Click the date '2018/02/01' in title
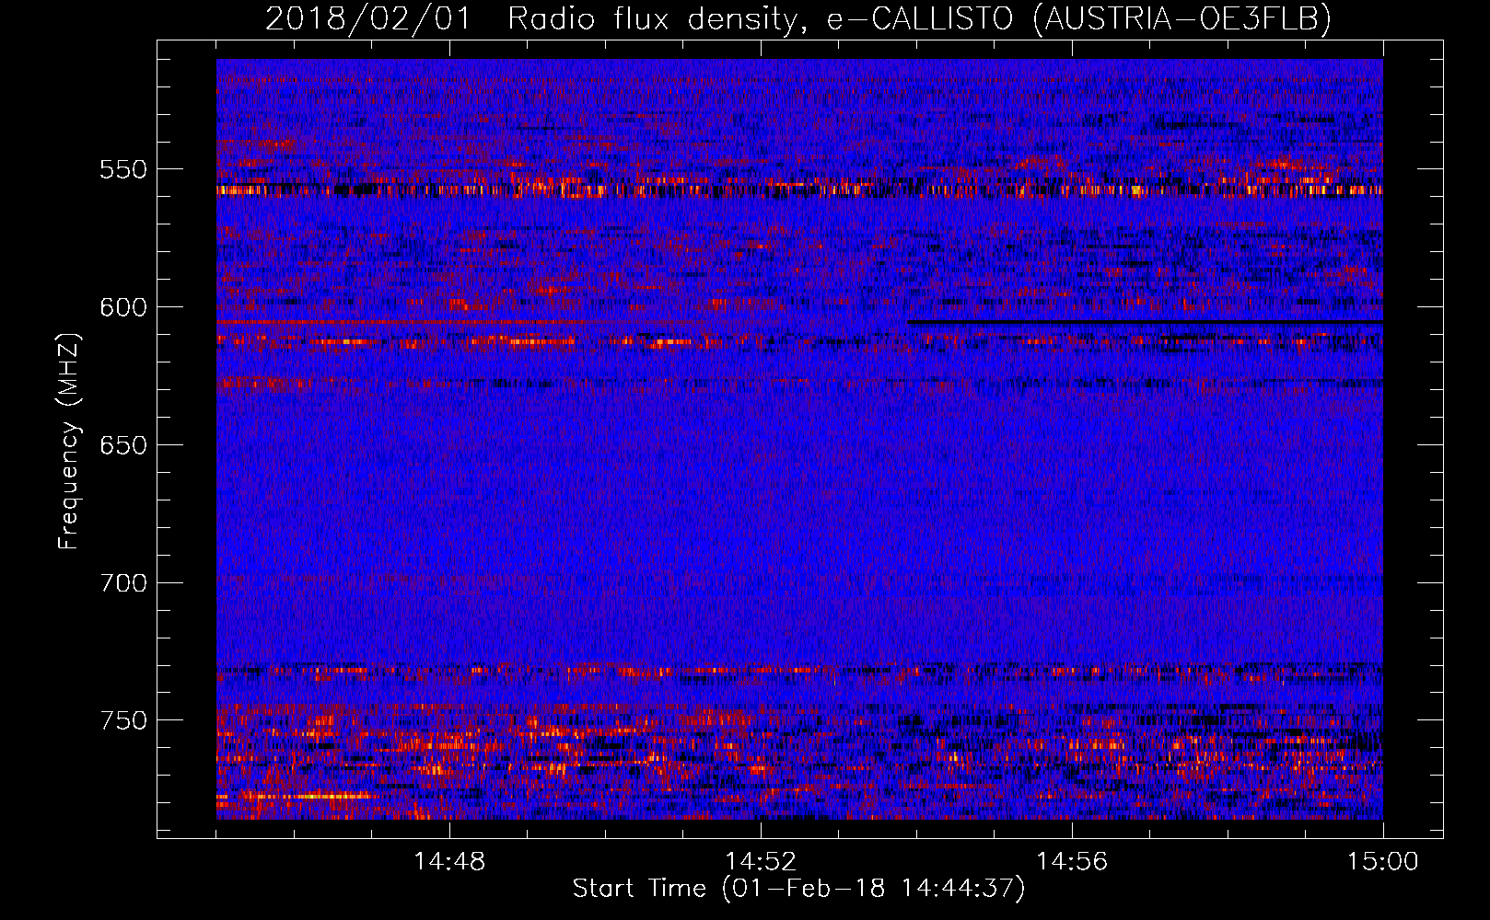This screenshot has width=1490, height=920. coord(368,18)
